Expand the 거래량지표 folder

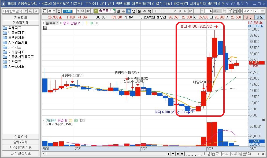pos(14,52)
